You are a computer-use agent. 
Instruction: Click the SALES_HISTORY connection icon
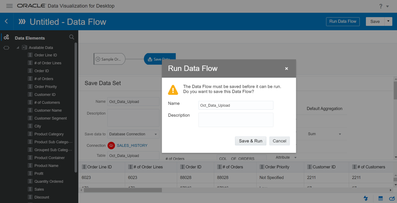111,145
